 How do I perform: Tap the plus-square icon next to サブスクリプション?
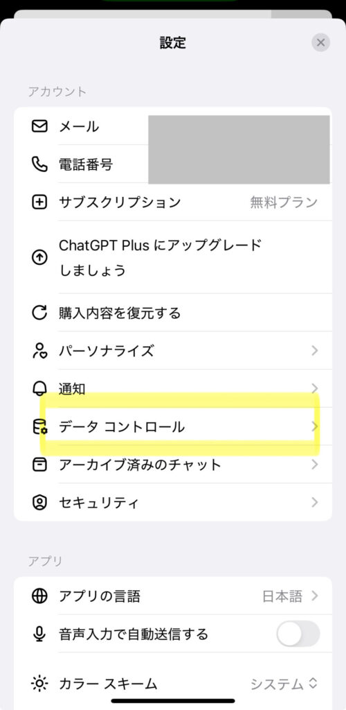(39, 202)
